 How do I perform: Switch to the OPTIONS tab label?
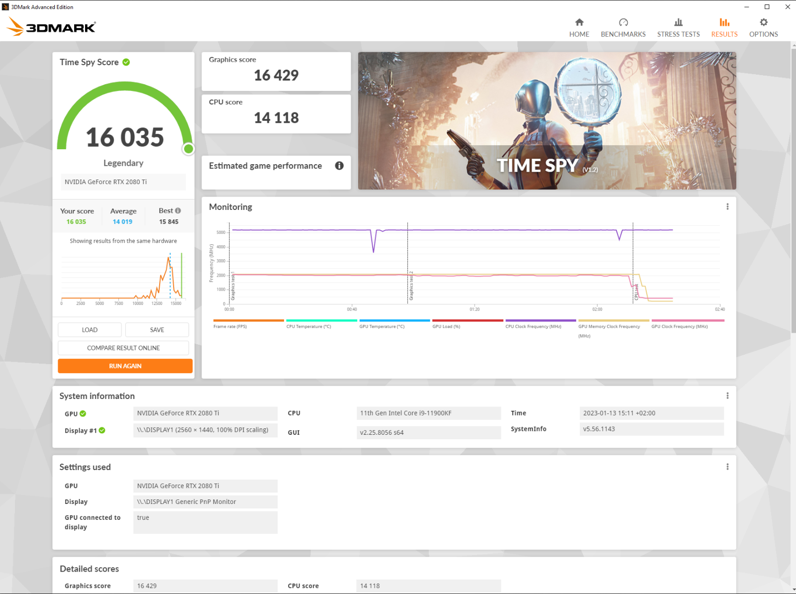764,34
